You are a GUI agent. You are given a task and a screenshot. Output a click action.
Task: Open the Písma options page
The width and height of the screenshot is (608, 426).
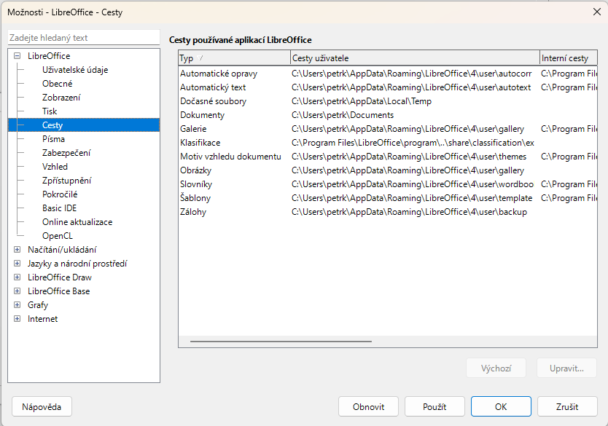(53, 138)
